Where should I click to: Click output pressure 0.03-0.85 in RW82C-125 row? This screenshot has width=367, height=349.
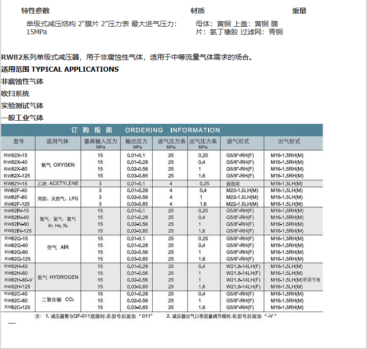[x=137, y=308]
